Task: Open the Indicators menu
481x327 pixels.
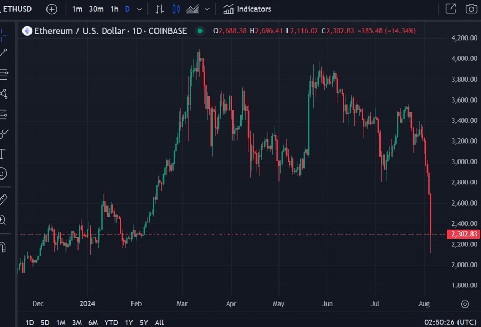Action: (247, 9)
